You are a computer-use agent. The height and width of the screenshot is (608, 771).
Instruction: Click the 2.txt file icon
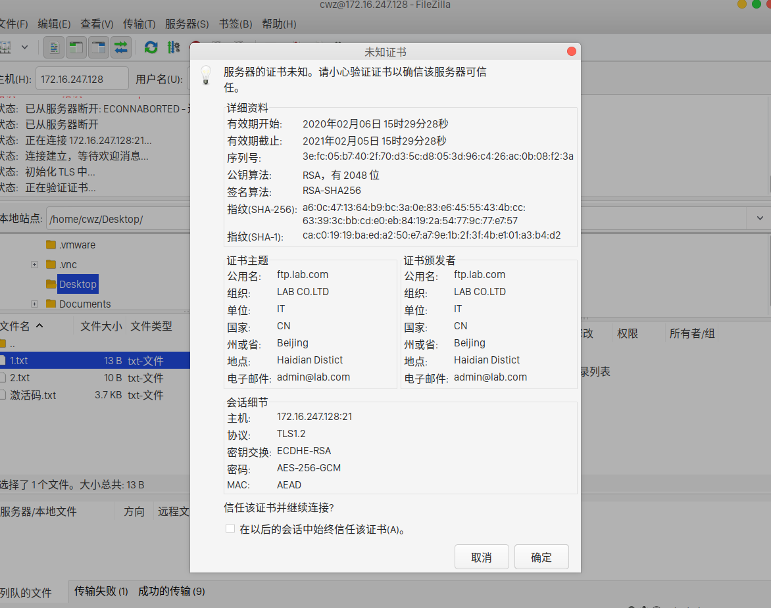(x=3, y=378)
